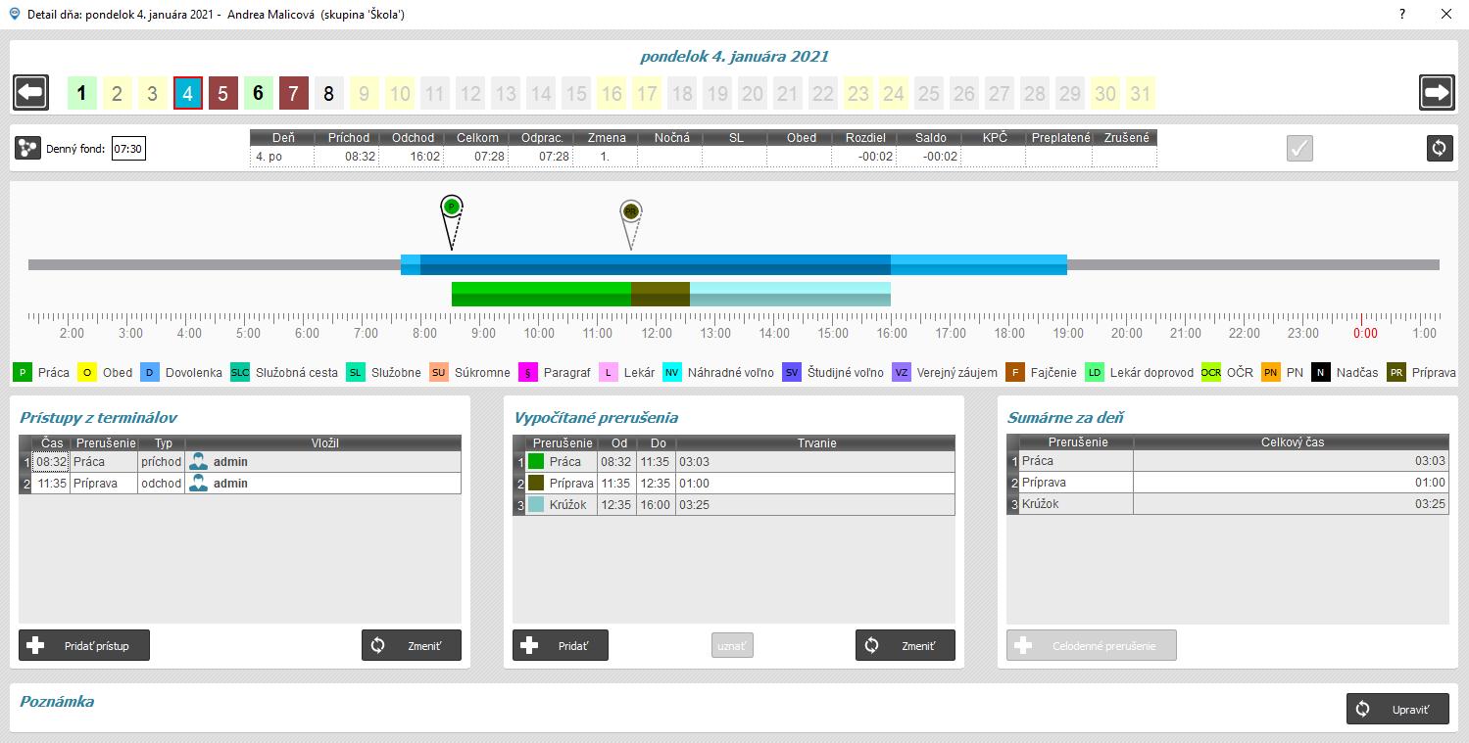Click the refresh icon beside the day summary
The height and width of the screenshot is (743, 1469).
pos(1439,148)
